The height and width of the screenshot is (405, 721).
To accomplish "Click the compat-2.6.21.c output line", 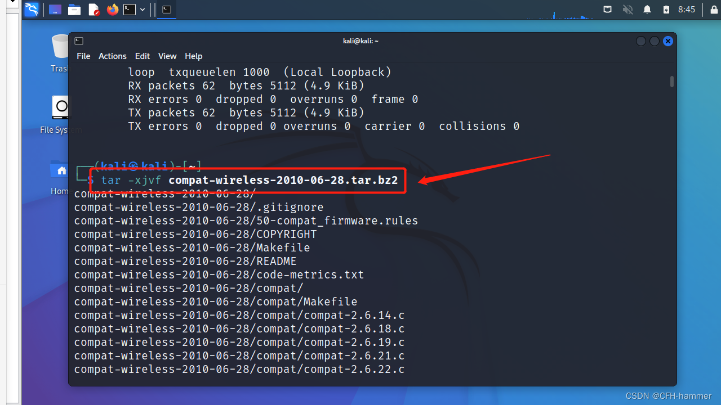I will click(x=239, y=355).
